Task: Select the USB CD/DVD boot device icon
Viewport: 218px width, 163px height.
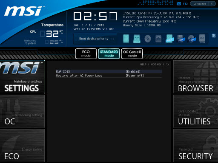Action: tap(192, 39)
